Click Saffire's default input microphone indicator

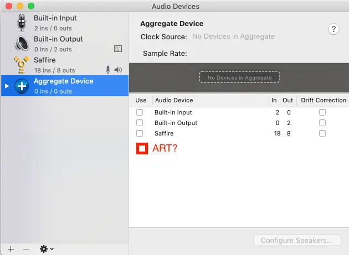(x=108, y=70)
